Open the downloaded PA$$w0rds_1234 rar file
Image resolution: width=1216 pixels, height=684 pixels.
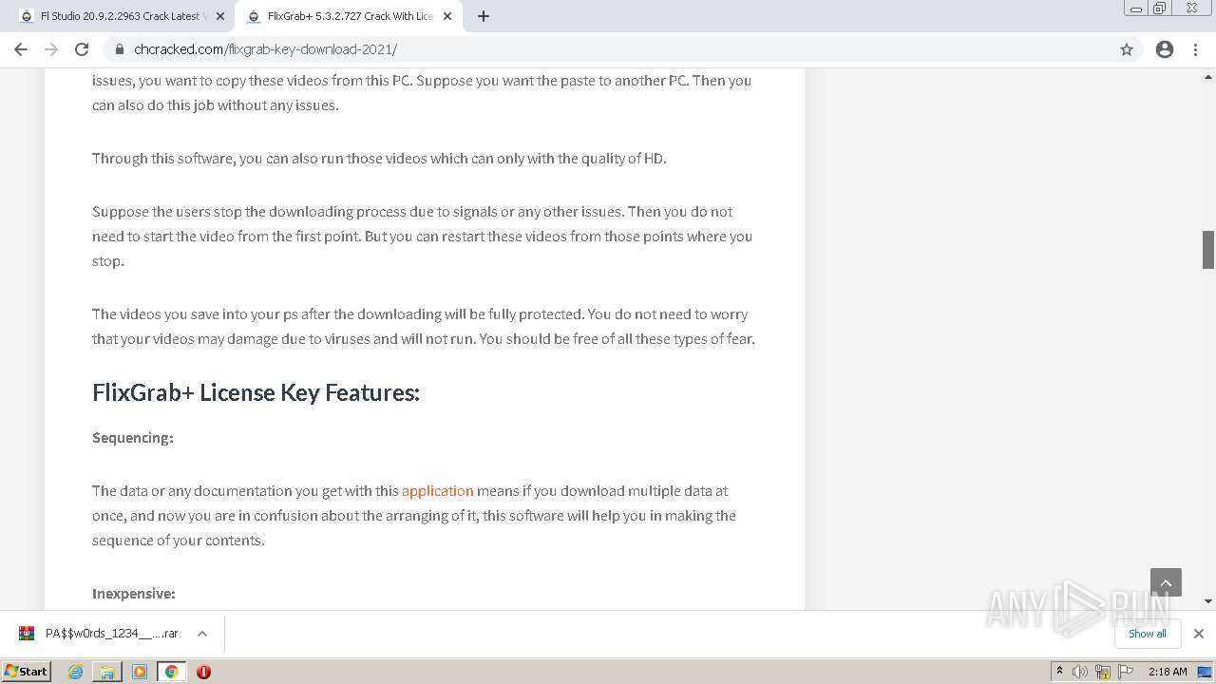pos(111,634)
